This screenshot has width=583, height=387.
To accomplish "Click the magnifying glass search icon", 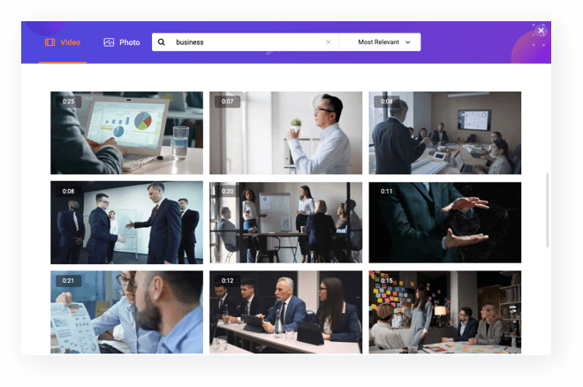I will pyautogui.click(x=162, y=42).
